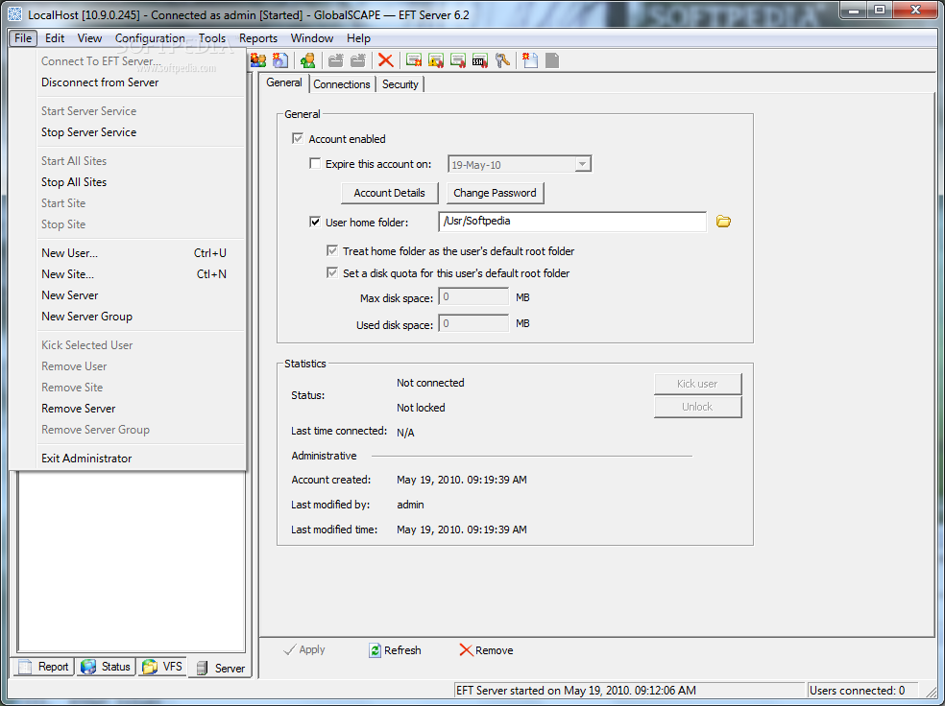Choose Exit Administrator
The height and width of the screenshot is (706, 945).
click(x=128, y=459)
